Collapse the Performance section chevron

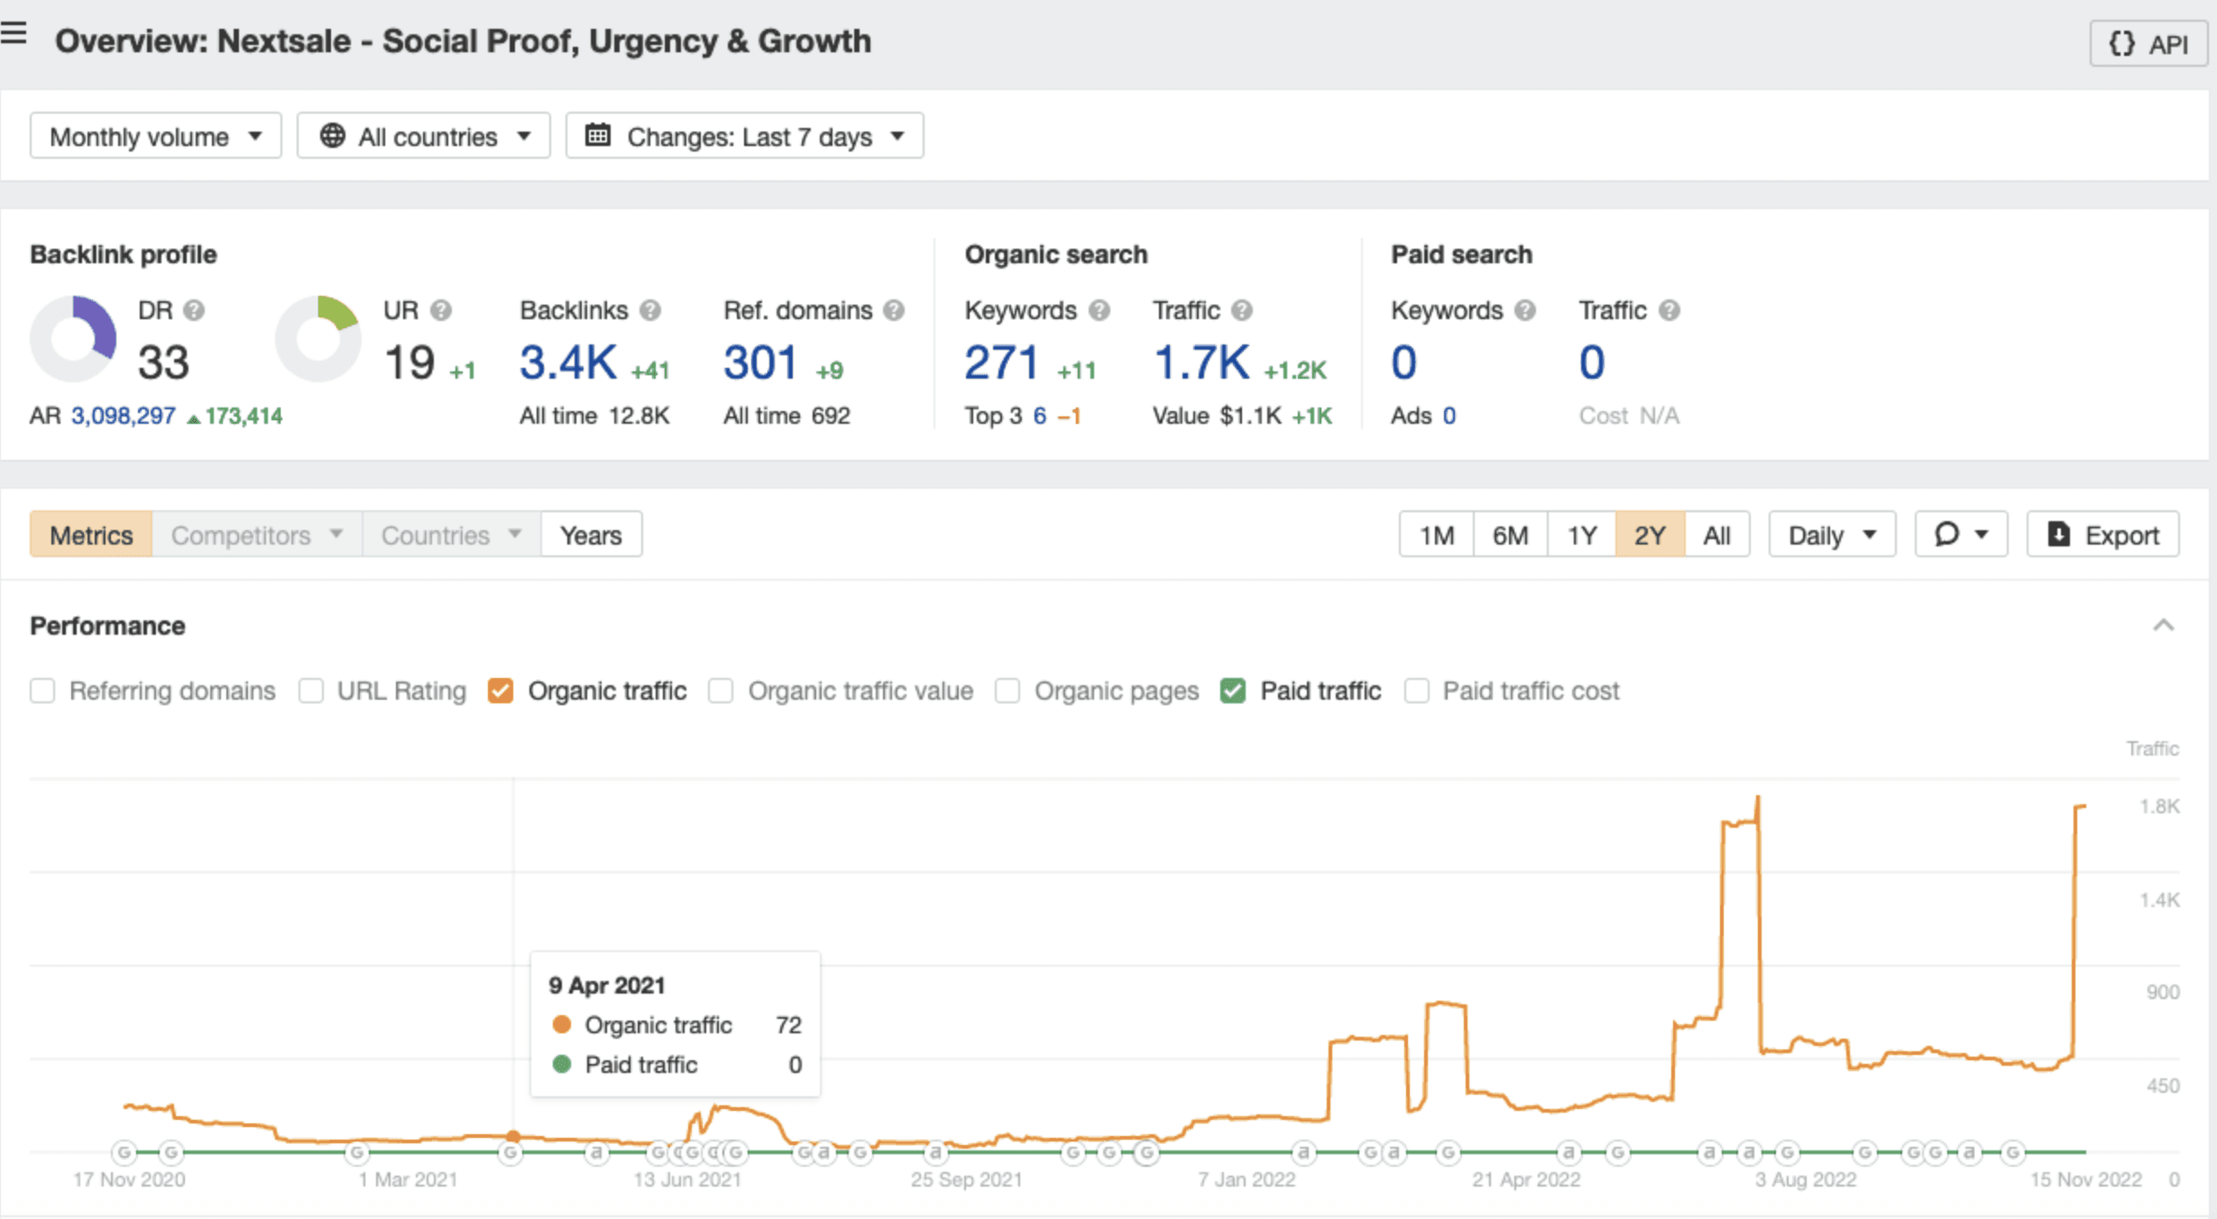tap(2162, 625)
